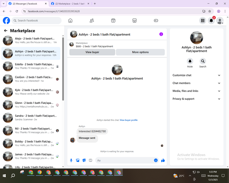229x183 pixels.
Task: Open the Marketplace storefront icon
Action: (135, 21)
